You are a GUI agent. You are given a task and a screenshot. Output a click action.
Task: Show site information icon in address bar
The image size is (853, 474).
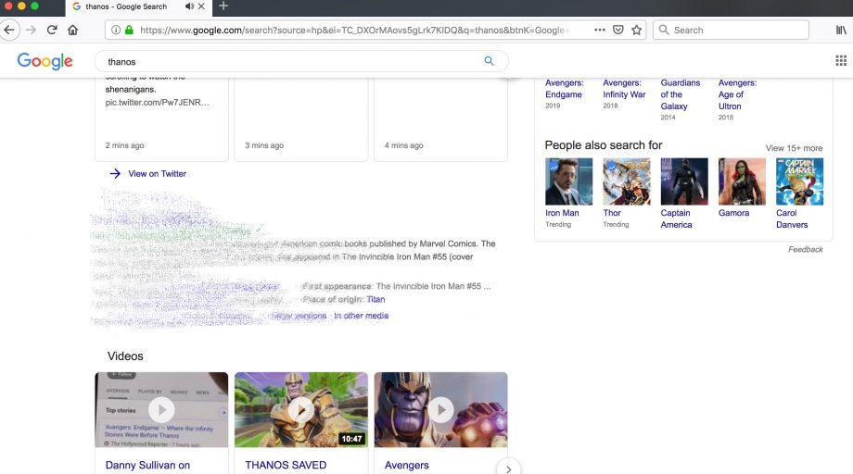tap(116, 30)
